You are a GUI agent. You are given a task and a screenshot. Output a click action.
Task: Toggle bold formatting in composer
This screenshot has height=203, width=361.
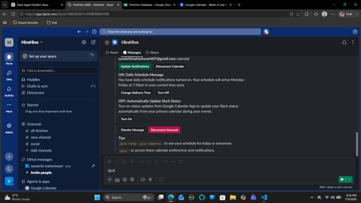point(109,161)
